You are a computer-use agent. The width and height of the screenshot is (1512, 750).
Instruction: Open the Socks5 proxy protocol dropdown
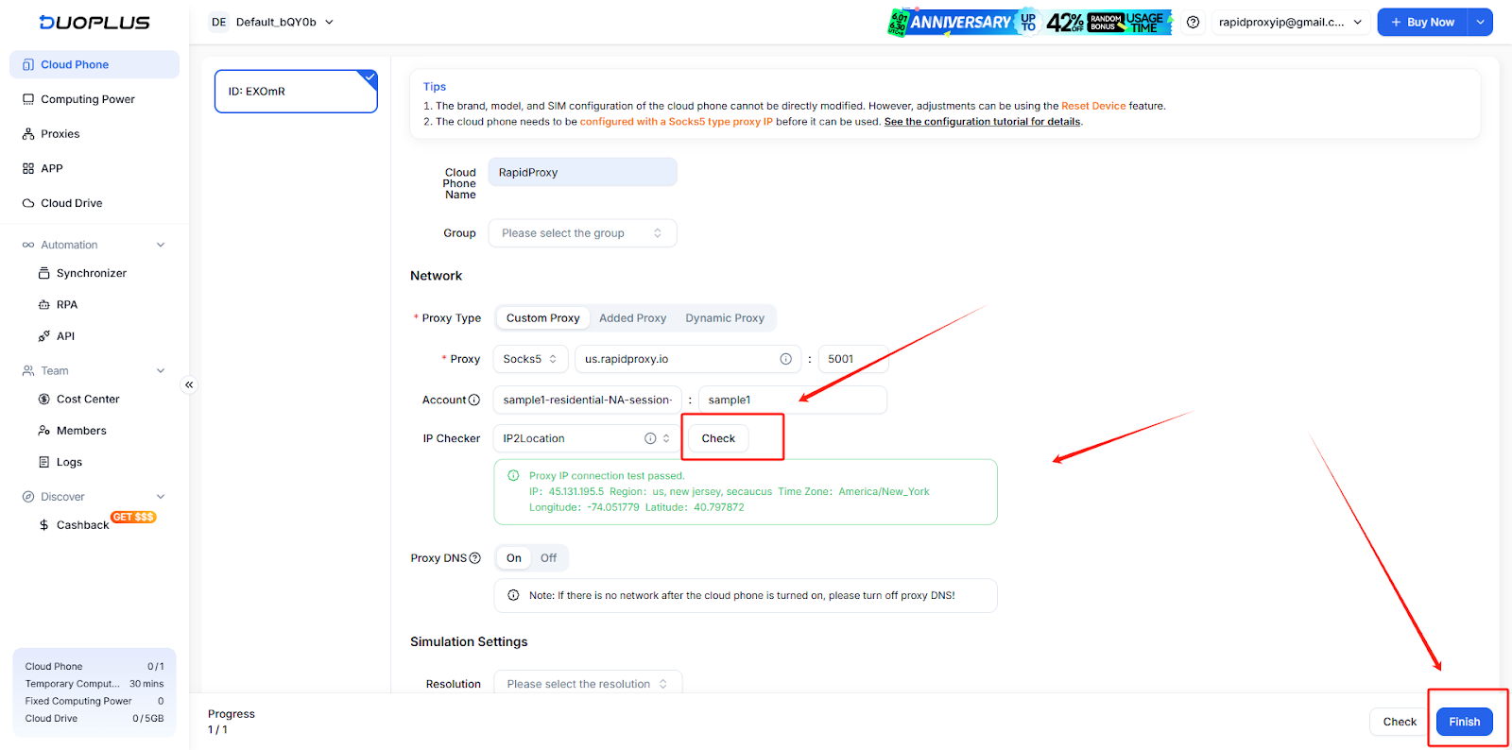click(x=530, y=359)
